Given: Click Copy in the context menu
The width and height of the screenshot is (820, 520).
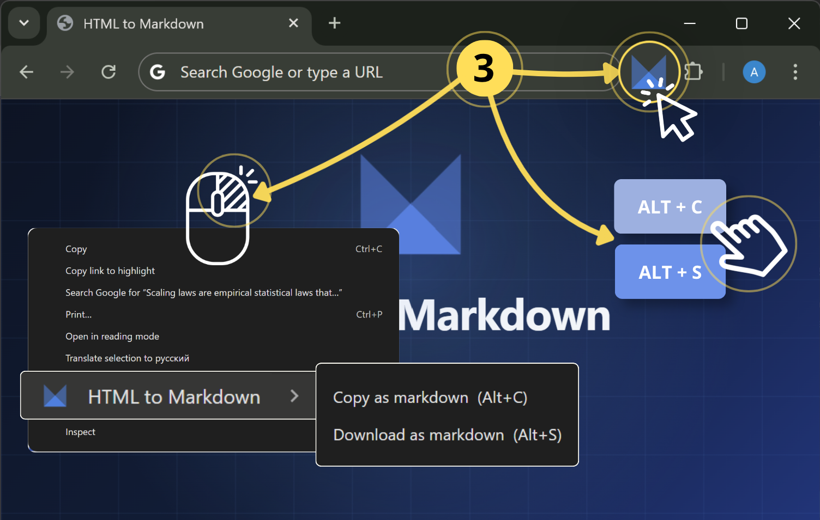Looking at the screenshot, I should pyautogui.click(x=76, y=249).
